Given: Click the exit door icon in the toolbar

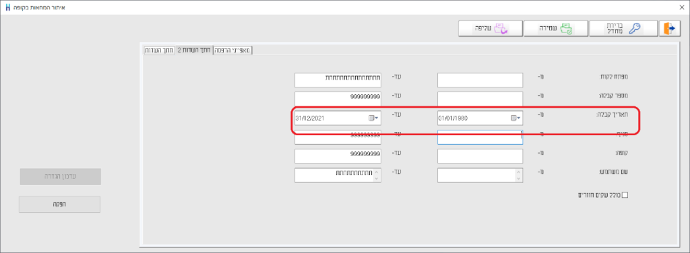Looking at the screenshot, I should tap(669, 28).
